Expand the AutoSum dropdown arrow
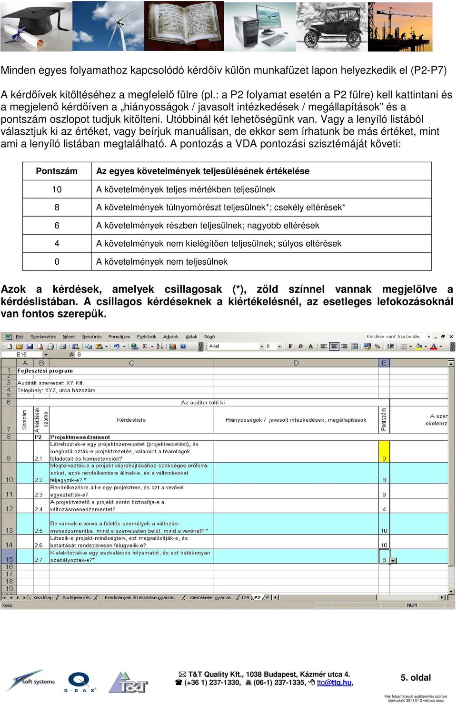 152,347
